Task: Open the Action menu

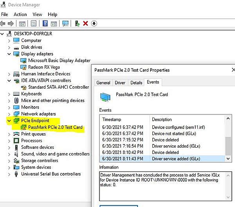Action: pos(20,14)
